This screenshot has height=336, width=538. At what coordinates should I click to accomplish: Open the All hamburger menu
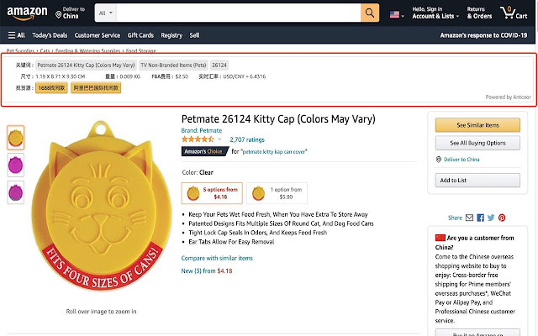16,35
